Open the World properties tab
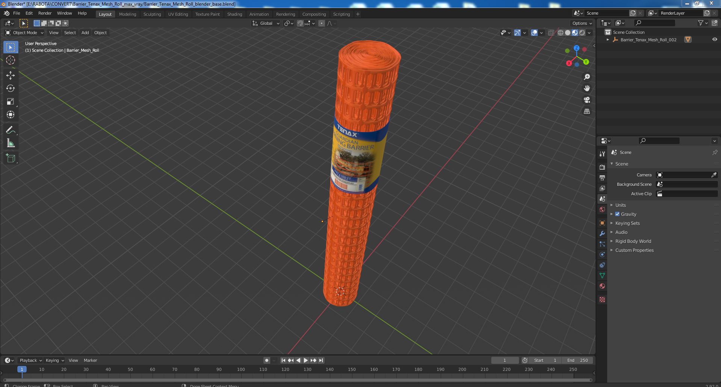 602,209
